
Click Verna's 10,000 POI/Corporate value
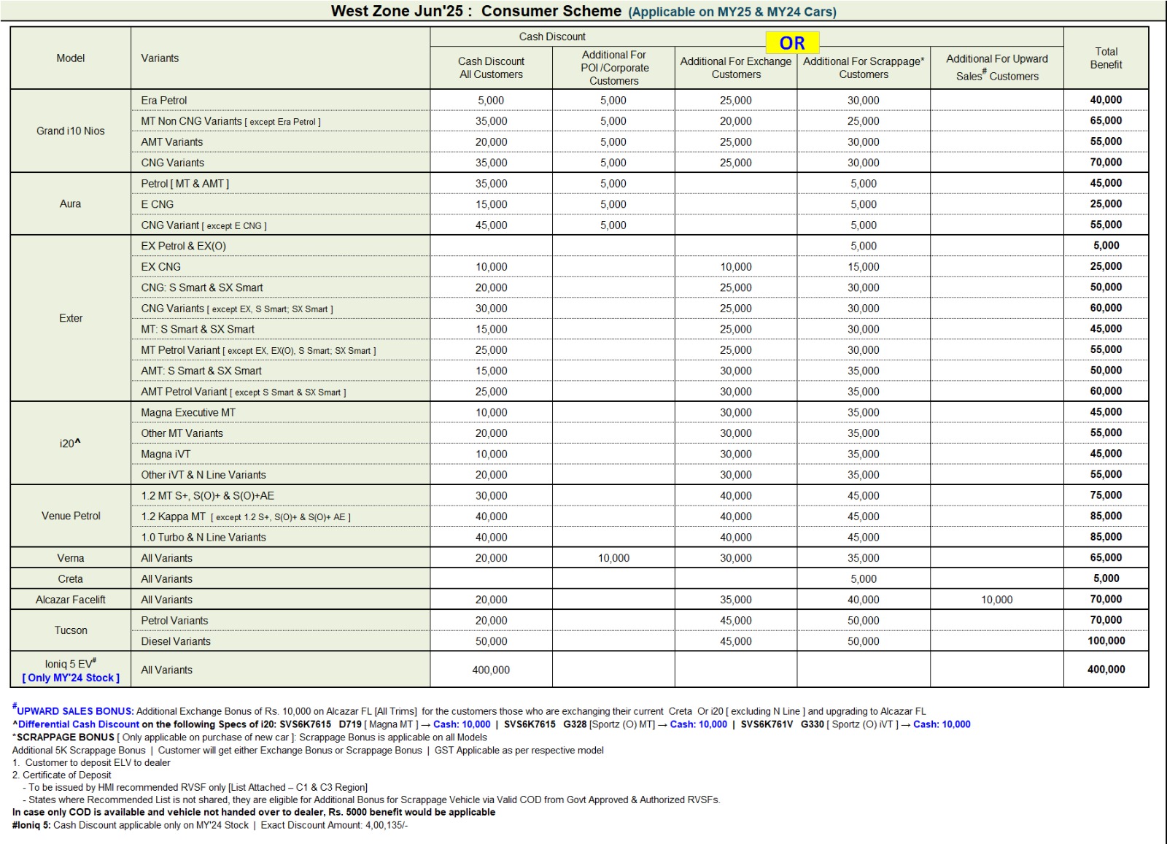tap(613, 558)
